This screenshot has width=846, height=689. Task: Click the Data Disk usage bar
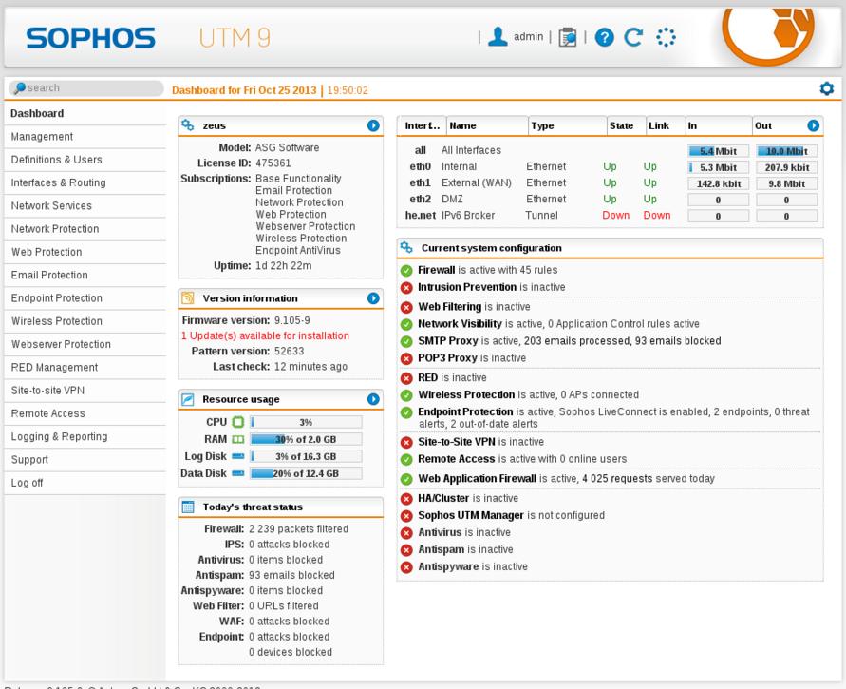point(306,473)
